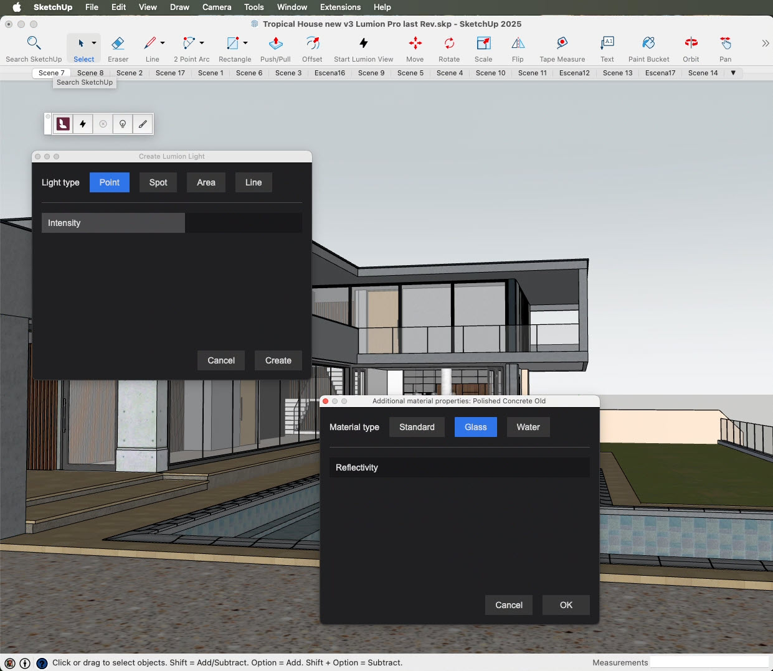Choose the Tape Measure tool
This screenshot has height=671, width=773.
[x=561, y=45]
